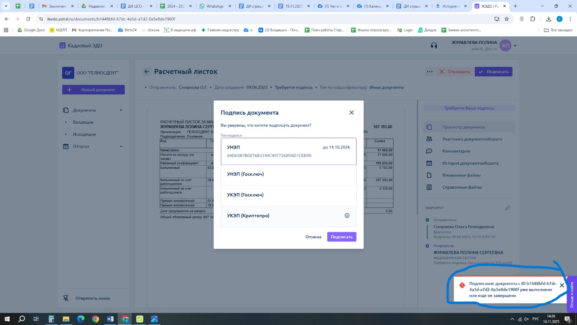
Task: Open Microsoft Word from the taskbar
Action: (110, 319)
